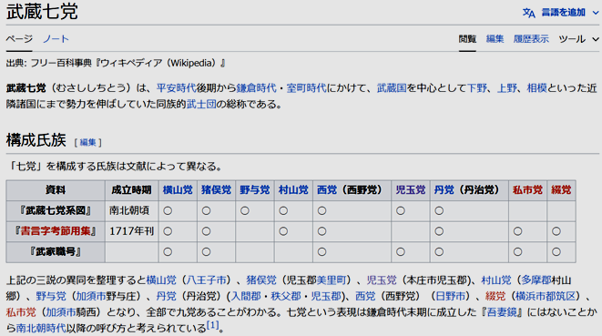Open the 武士団 link
This screenshot has width=602, height=336.
point(201,104)
